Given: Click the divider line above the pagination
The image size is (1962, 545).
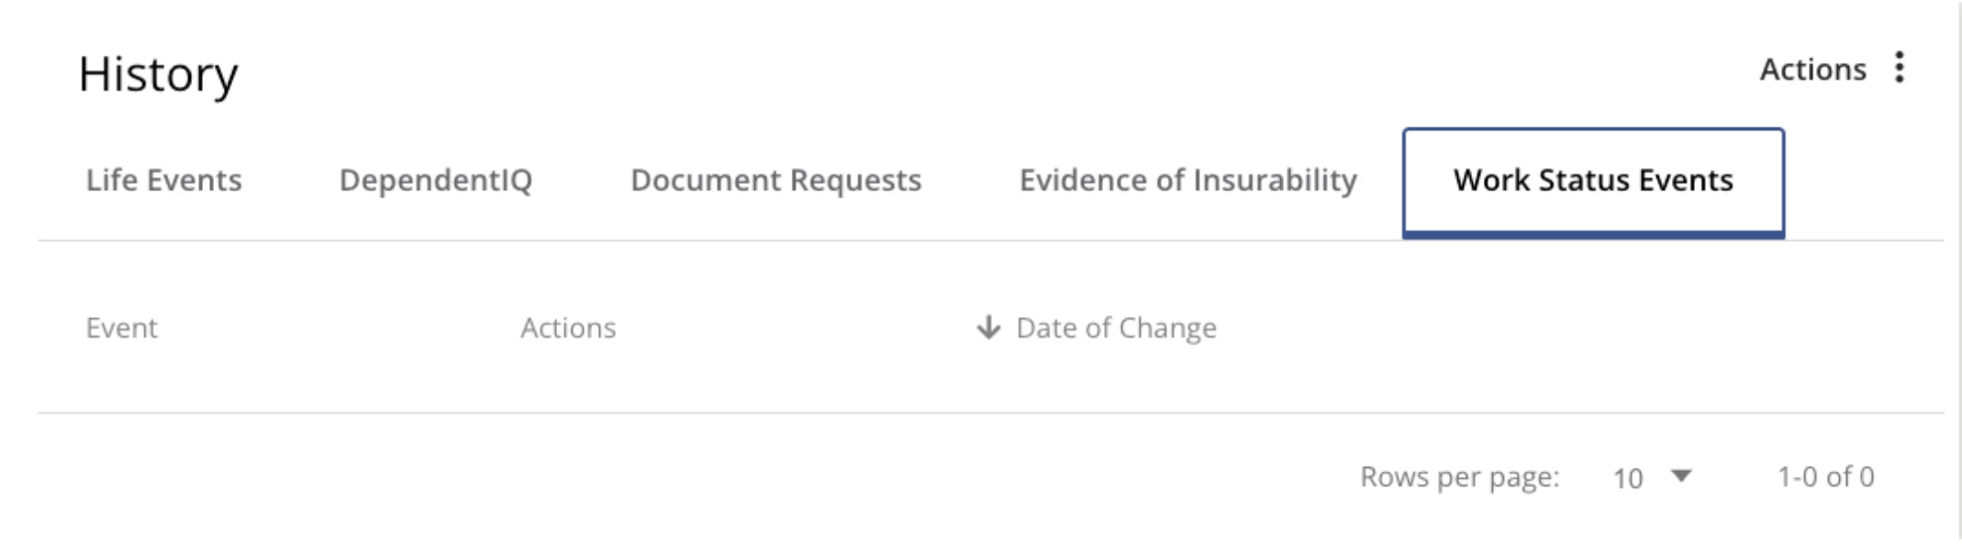Looking at the screenshot, I should (991, 413).
